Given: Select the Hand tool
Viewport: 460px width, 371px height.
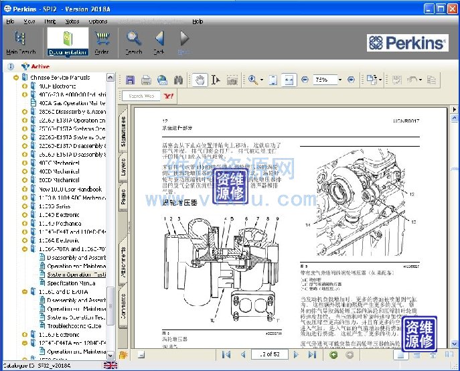Looking at the screenshot, I should coord(200,80).
